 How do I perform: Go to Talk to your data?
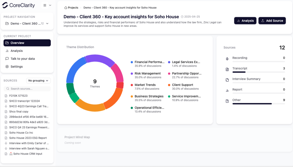pos(23,59)
